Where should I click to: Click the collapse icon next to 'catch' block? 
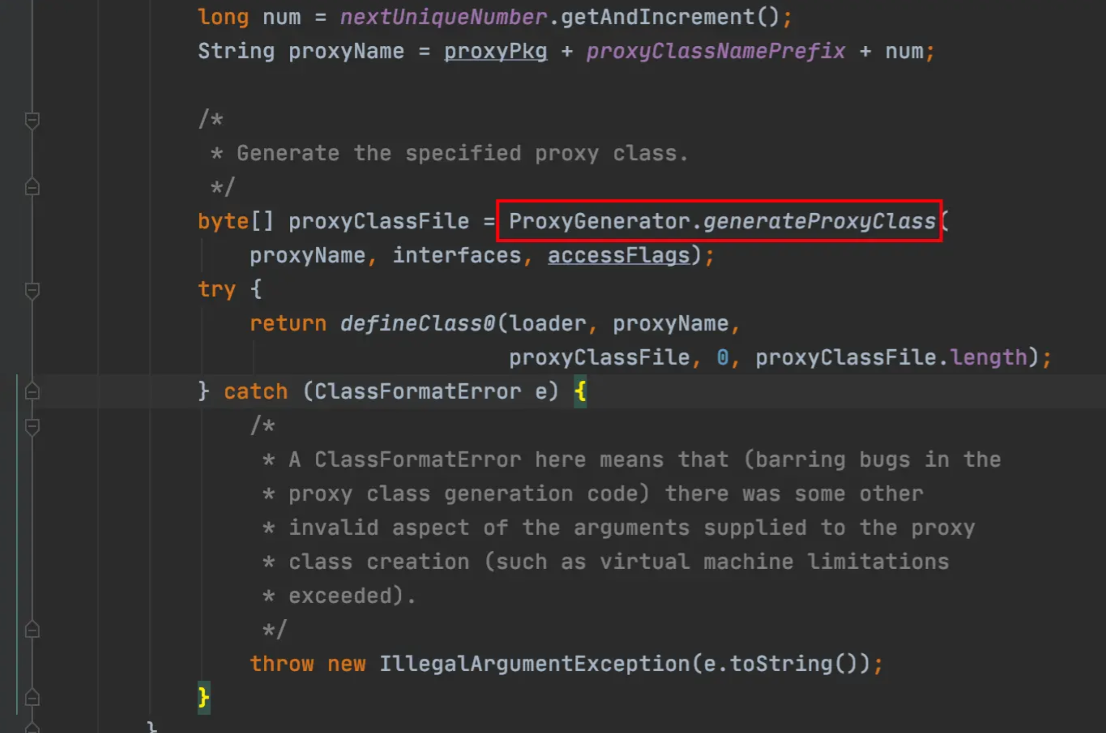click(x=33, y=391)
